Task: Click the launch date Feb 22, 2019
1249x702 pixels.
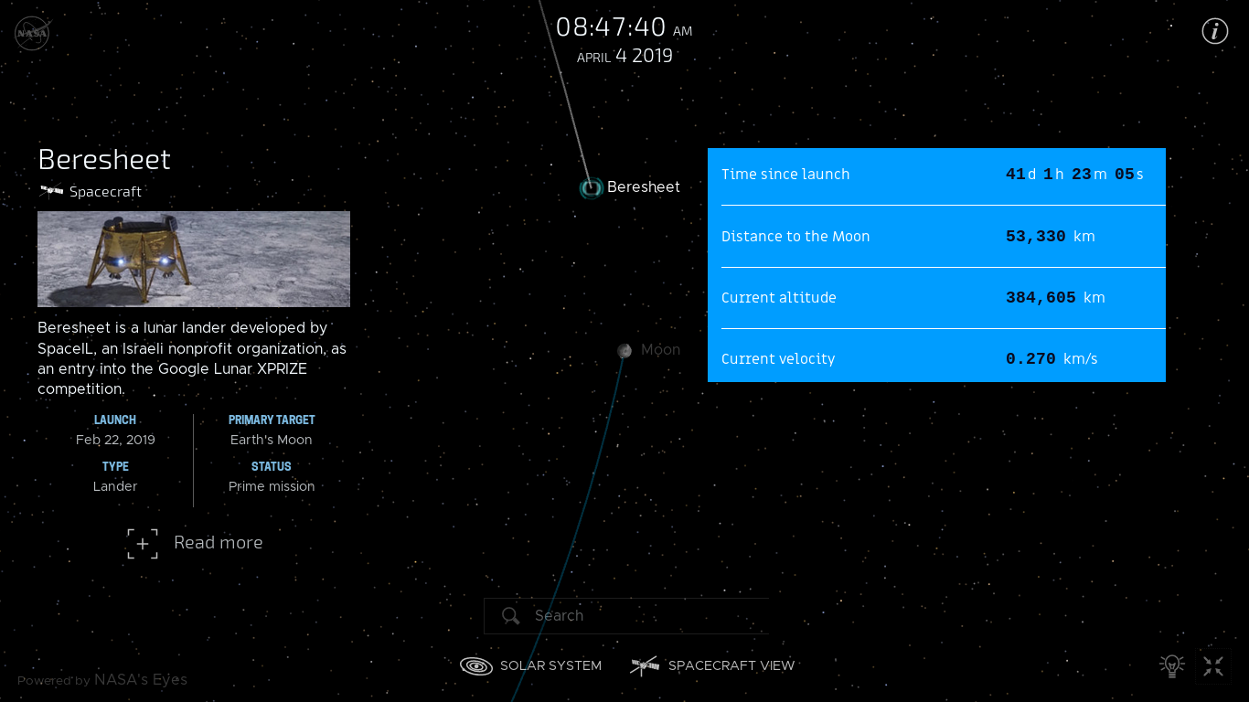Action: [115, 441]
